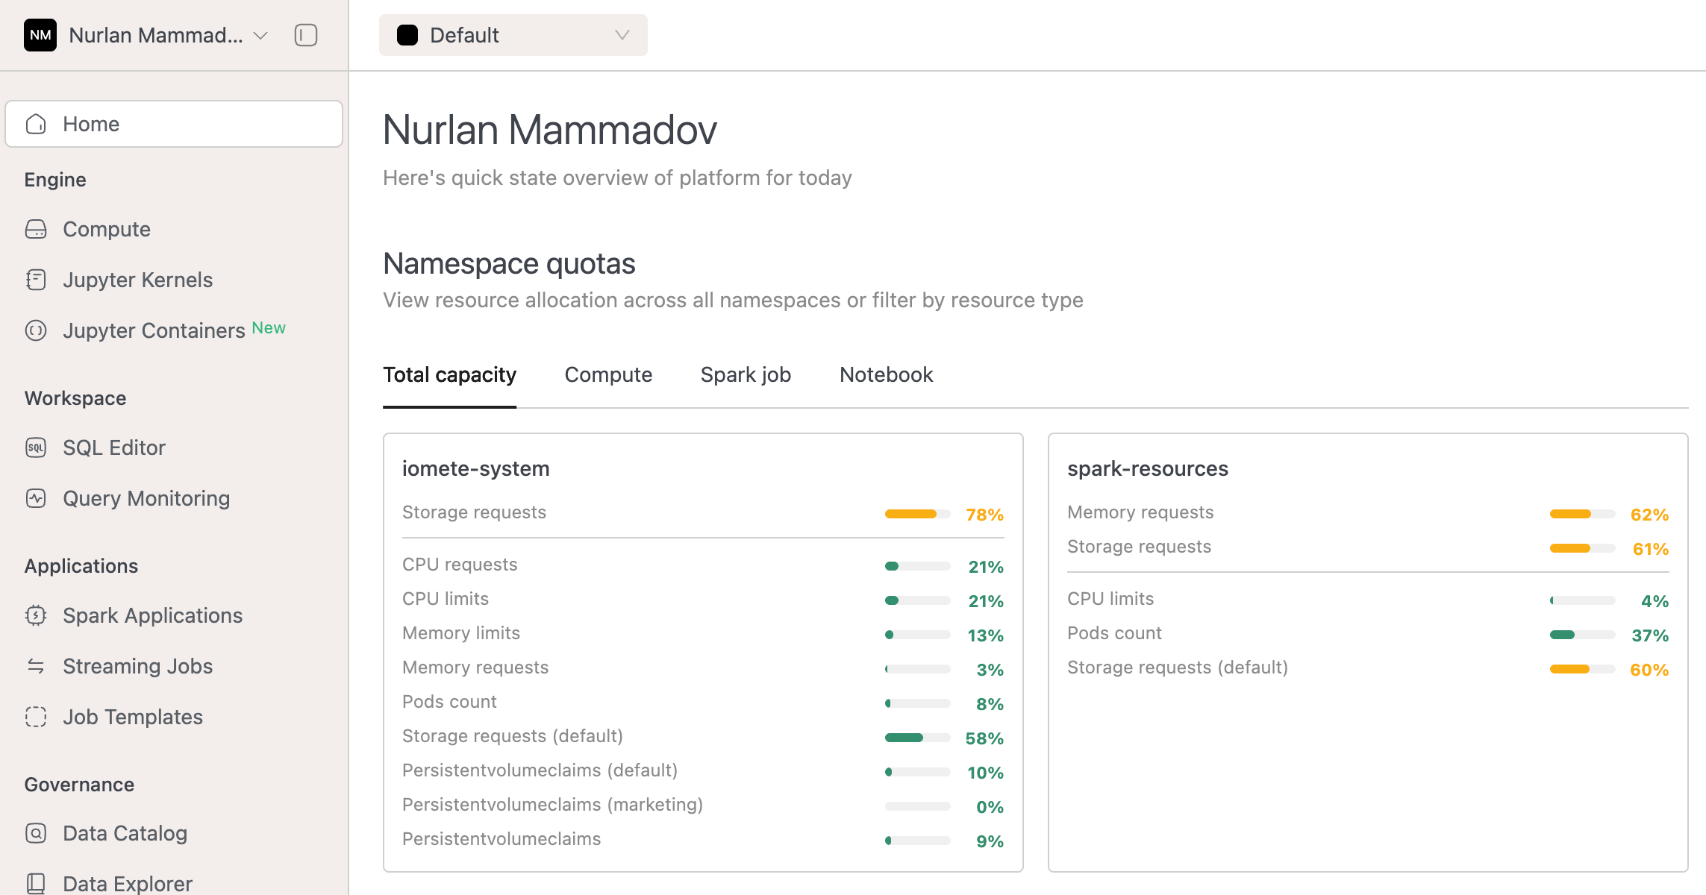Open Data Explorer under Governance

pos(127,882)
